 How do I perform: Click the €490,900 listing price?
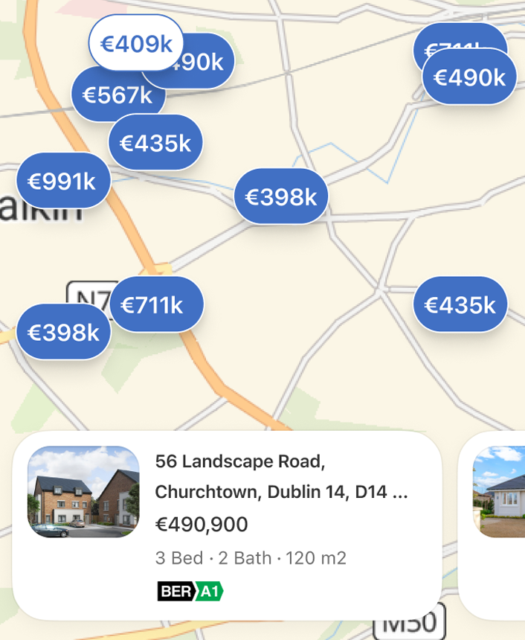(202, 525)
